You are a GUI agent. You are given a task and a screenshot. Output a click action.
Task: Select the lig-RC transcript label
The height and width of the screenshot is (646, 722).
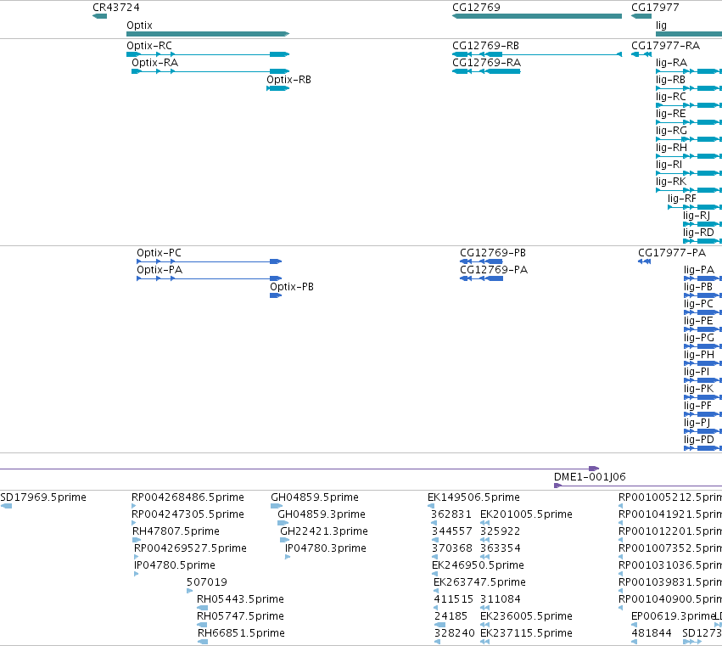point(671,97)
